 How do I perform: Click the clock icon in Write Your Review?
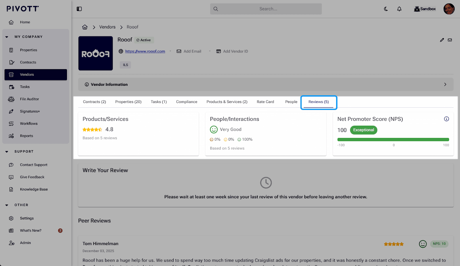tap(266, 182)
